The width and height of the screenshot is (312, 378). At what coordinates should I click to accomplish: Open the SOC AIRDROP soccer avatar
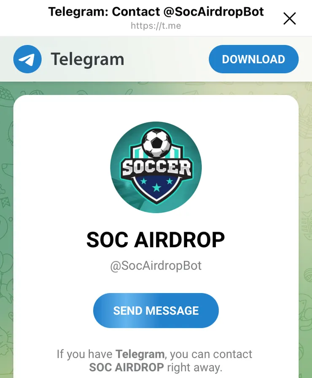[x=156, y=167]
